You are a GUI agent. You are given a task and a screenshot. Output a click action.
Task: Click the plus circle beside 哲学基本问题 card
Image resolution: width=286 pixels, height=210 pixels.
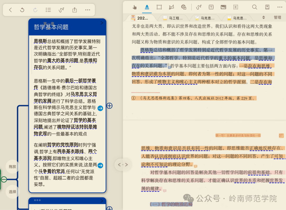coord(109,106)
